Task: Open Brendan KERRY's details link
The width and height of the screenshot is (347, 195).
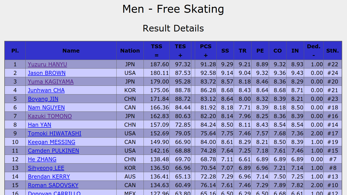Action: coord(49,177)
